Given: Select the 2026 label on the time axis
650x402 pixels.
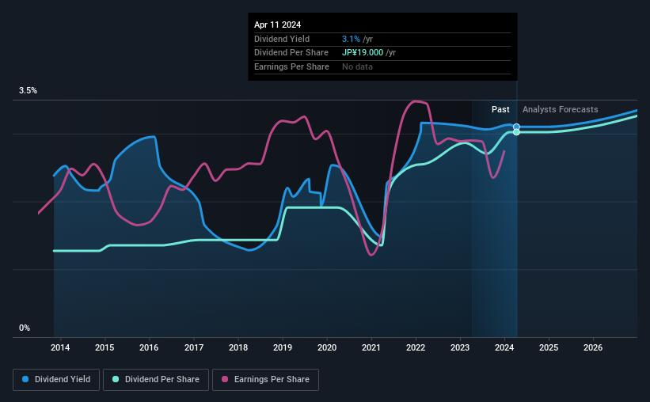Looking at the screenshot, I should (593, 347).
